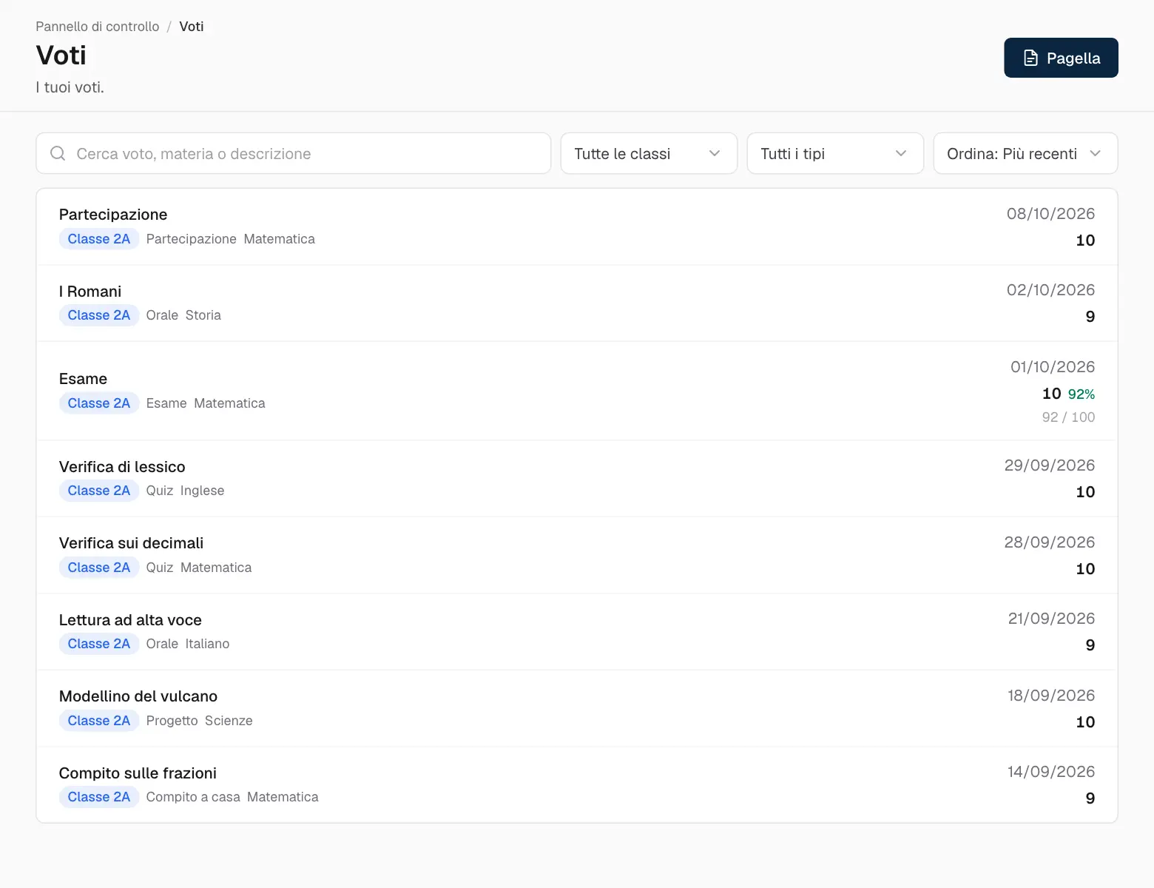Select the Compito sulle frazioni title

[x=138, y=773]
